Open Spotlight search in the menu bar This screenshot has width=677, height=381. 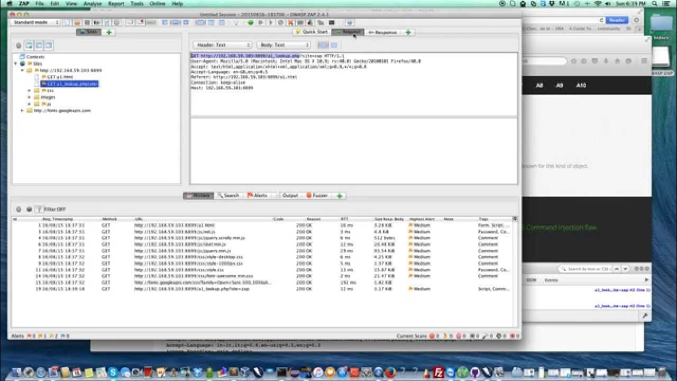click(x=655, y=4)
